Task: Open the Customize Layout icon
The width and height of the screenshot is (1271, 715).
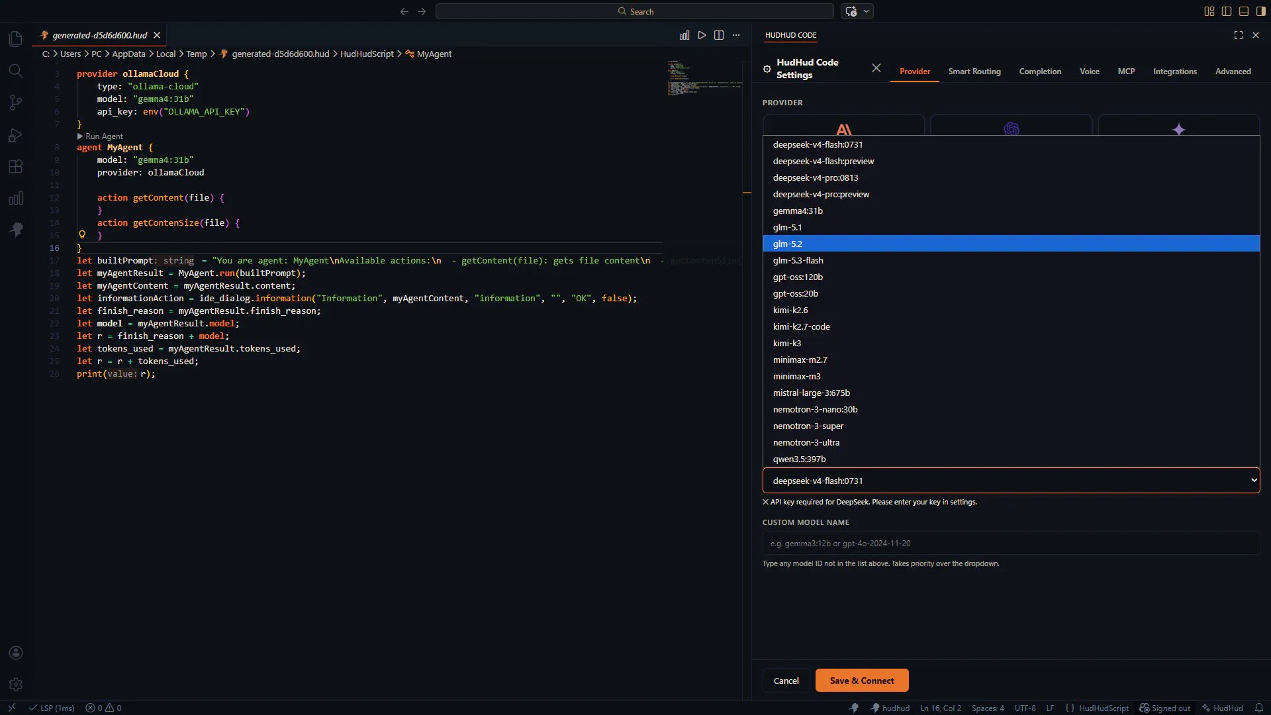Action: (x=1209, y=11)
